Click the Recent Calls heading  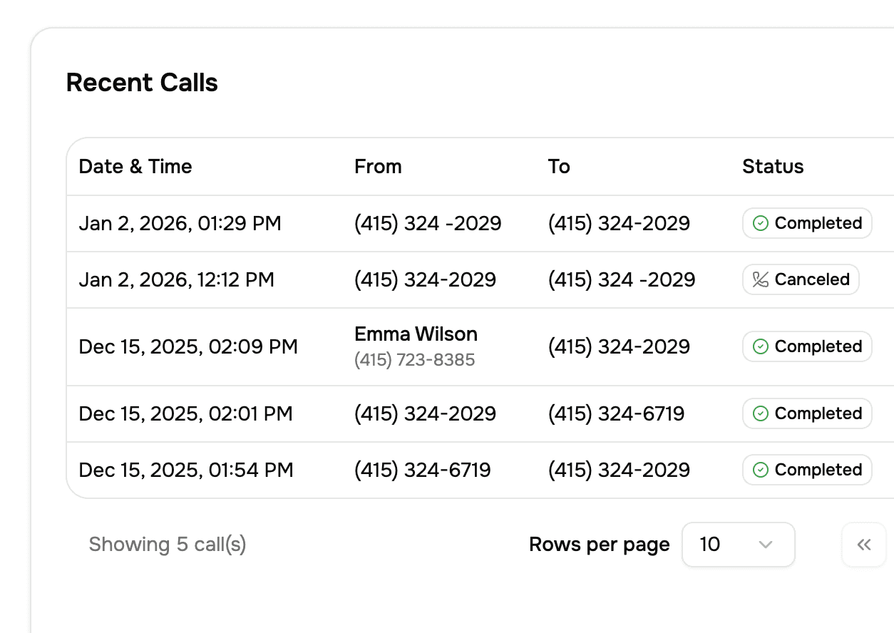142,83
